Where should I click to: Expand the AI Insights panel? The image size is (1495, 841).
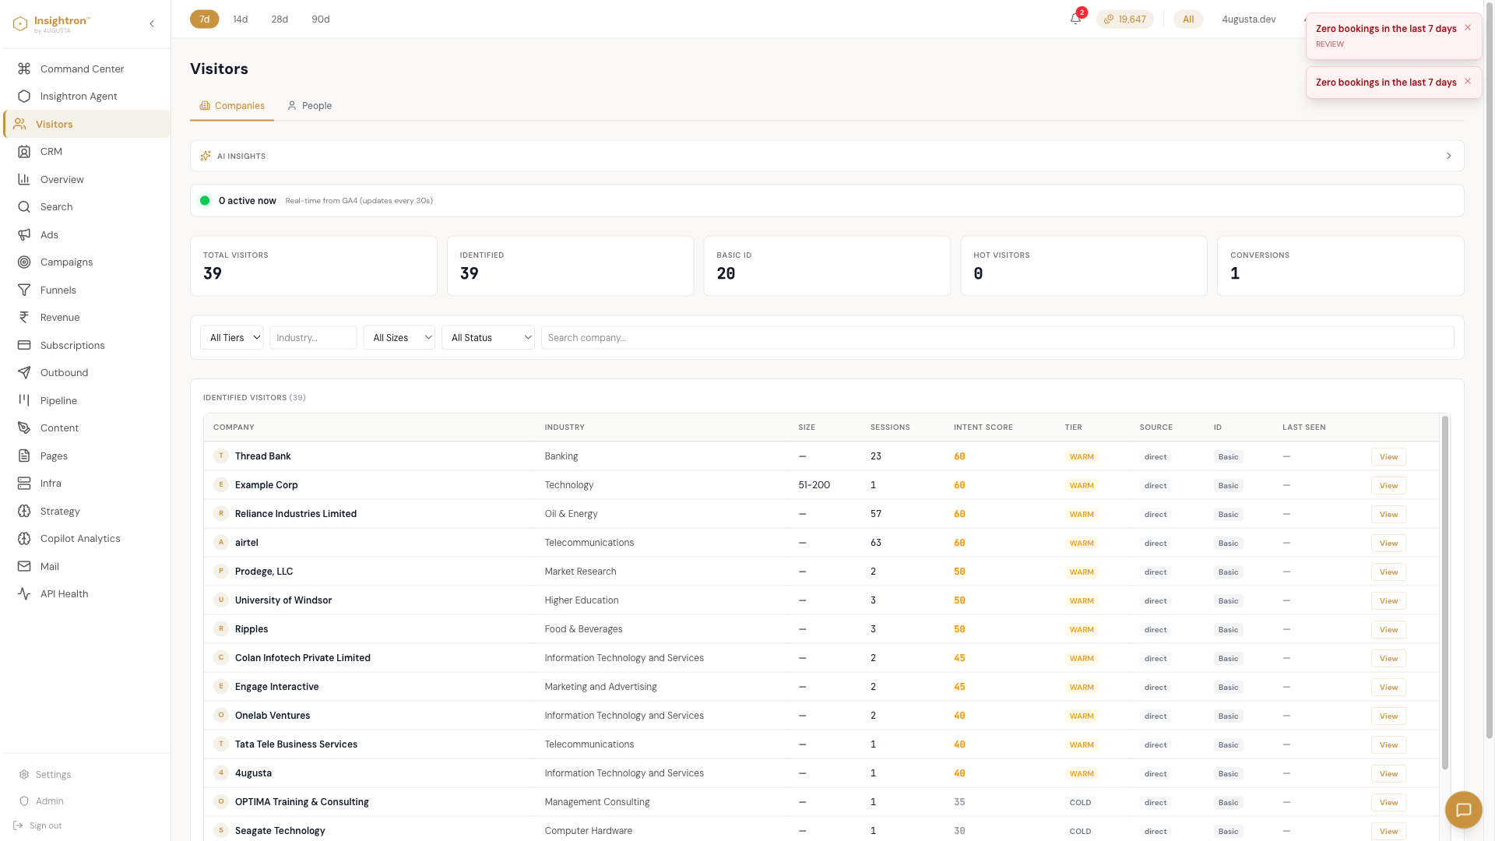click(827, 156)
